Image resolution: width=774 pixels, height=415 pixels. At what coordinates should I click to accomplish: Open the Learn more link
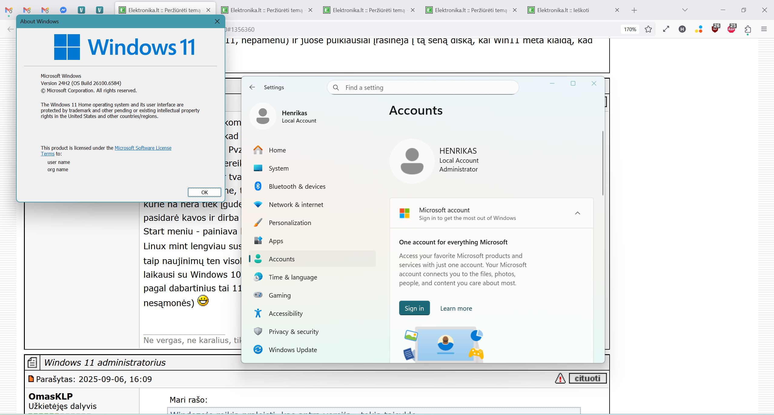[456, 308]
